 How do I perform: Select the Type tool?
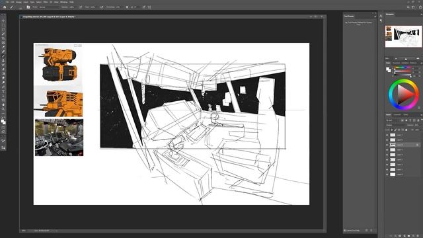coord(3,91)
